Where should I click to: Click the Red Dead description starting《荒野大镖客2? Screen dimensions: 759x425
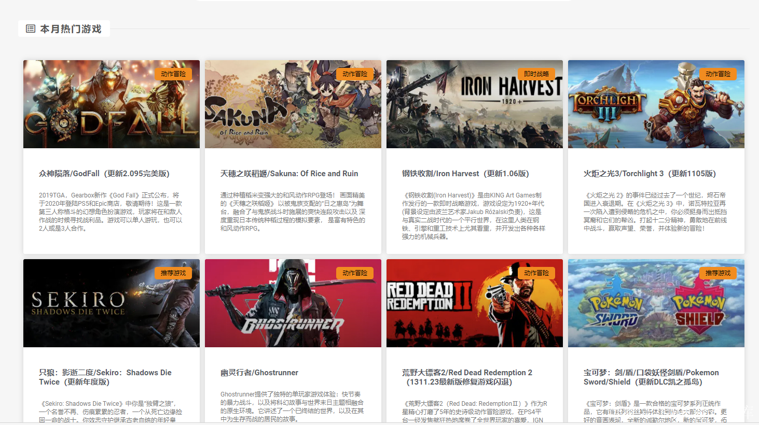pyautogui.click(x=475, y=412)
